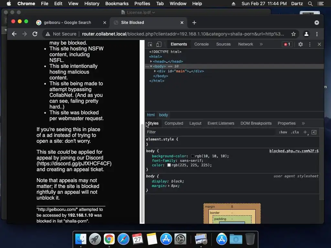
Task: Open Calendar from the Dock
Action: pos(137,239)
